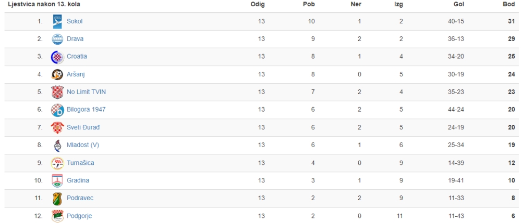Select the Sveti Đurađ checkered crest
The height and width of the screenshot is (223, 522).
(x=57, y=127)
